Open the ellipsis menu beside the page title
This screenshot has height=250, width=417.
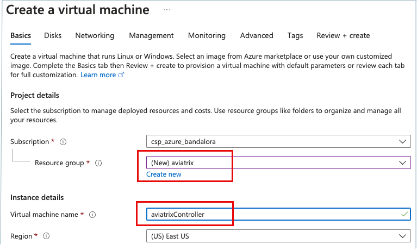pyautogui.click(x=167, y=10)
